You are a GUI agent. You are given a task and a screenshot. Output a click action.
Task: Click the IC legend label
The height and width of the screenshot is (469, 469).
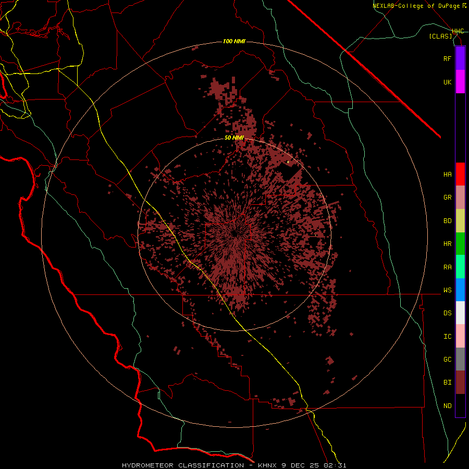[447, 337]
